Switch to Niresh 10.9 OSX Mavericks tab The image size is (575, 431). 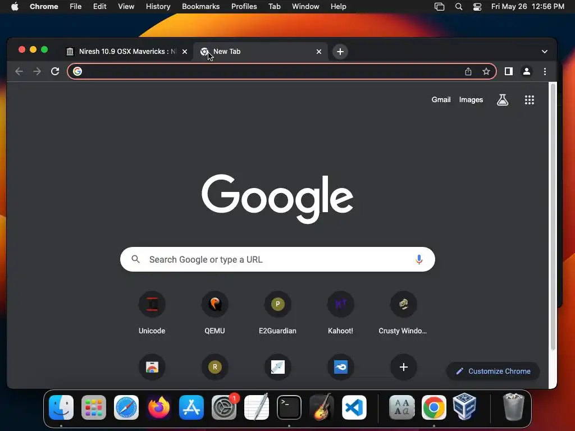tap(127, 52)
